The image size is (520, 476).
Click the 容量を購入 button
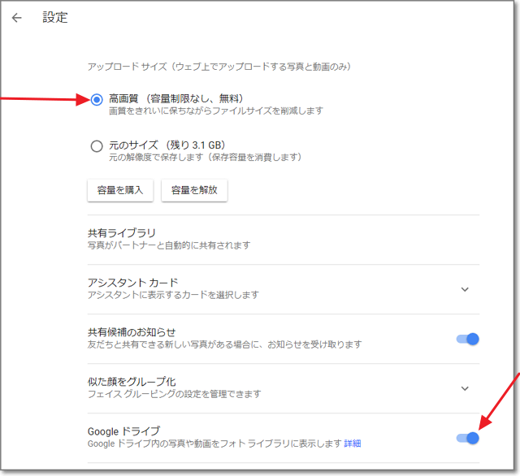click(x=119, y=190)
